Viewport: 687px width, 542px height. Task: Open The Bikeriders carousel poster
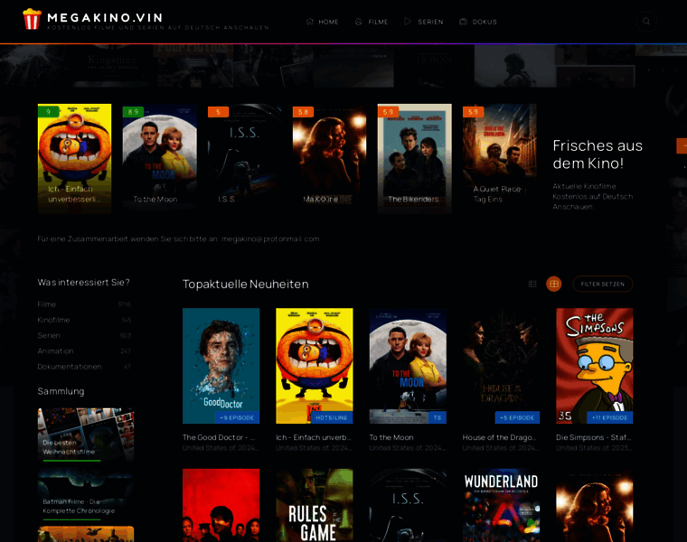pyautogui.click(x=415, y=158)
